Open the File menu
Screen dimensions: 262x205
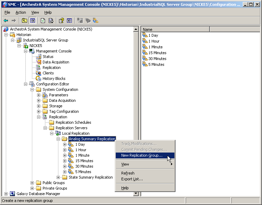pos(7,12)
